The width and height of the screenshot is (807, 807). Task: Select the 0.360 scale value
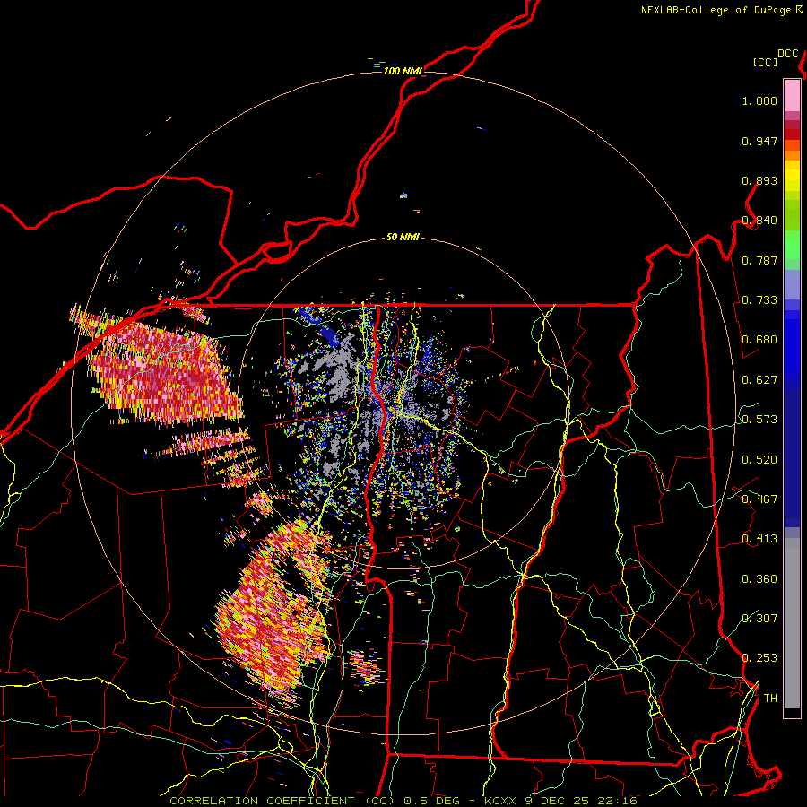click(759, 579)
